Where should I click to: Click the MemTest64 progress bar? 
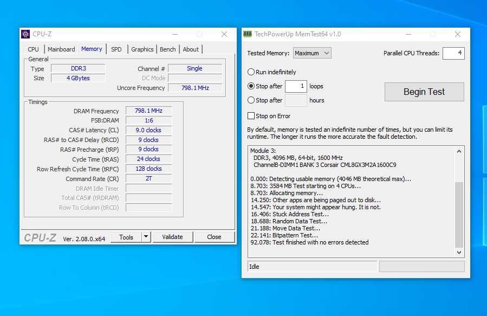[x=422, y=267]
